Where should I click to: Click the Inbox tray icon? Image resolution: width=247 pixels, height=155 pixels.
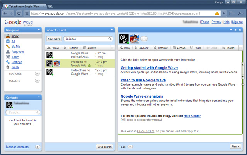[8, 36]
